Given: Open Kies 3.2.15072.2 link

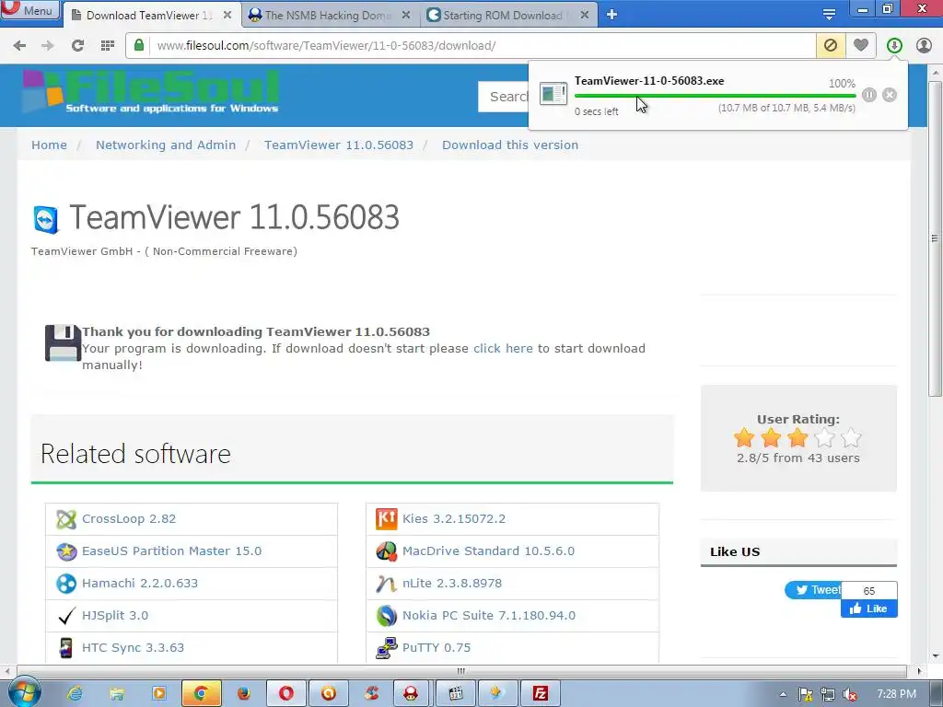Looking at the screenshot, I should (454, 519).
